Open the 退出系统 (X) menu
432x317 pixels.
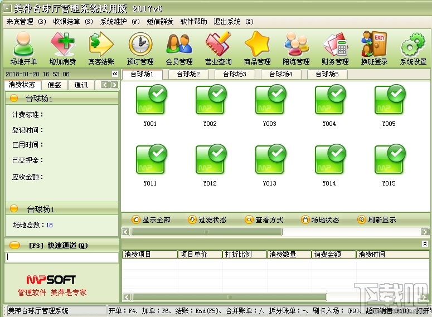(234, 22)
